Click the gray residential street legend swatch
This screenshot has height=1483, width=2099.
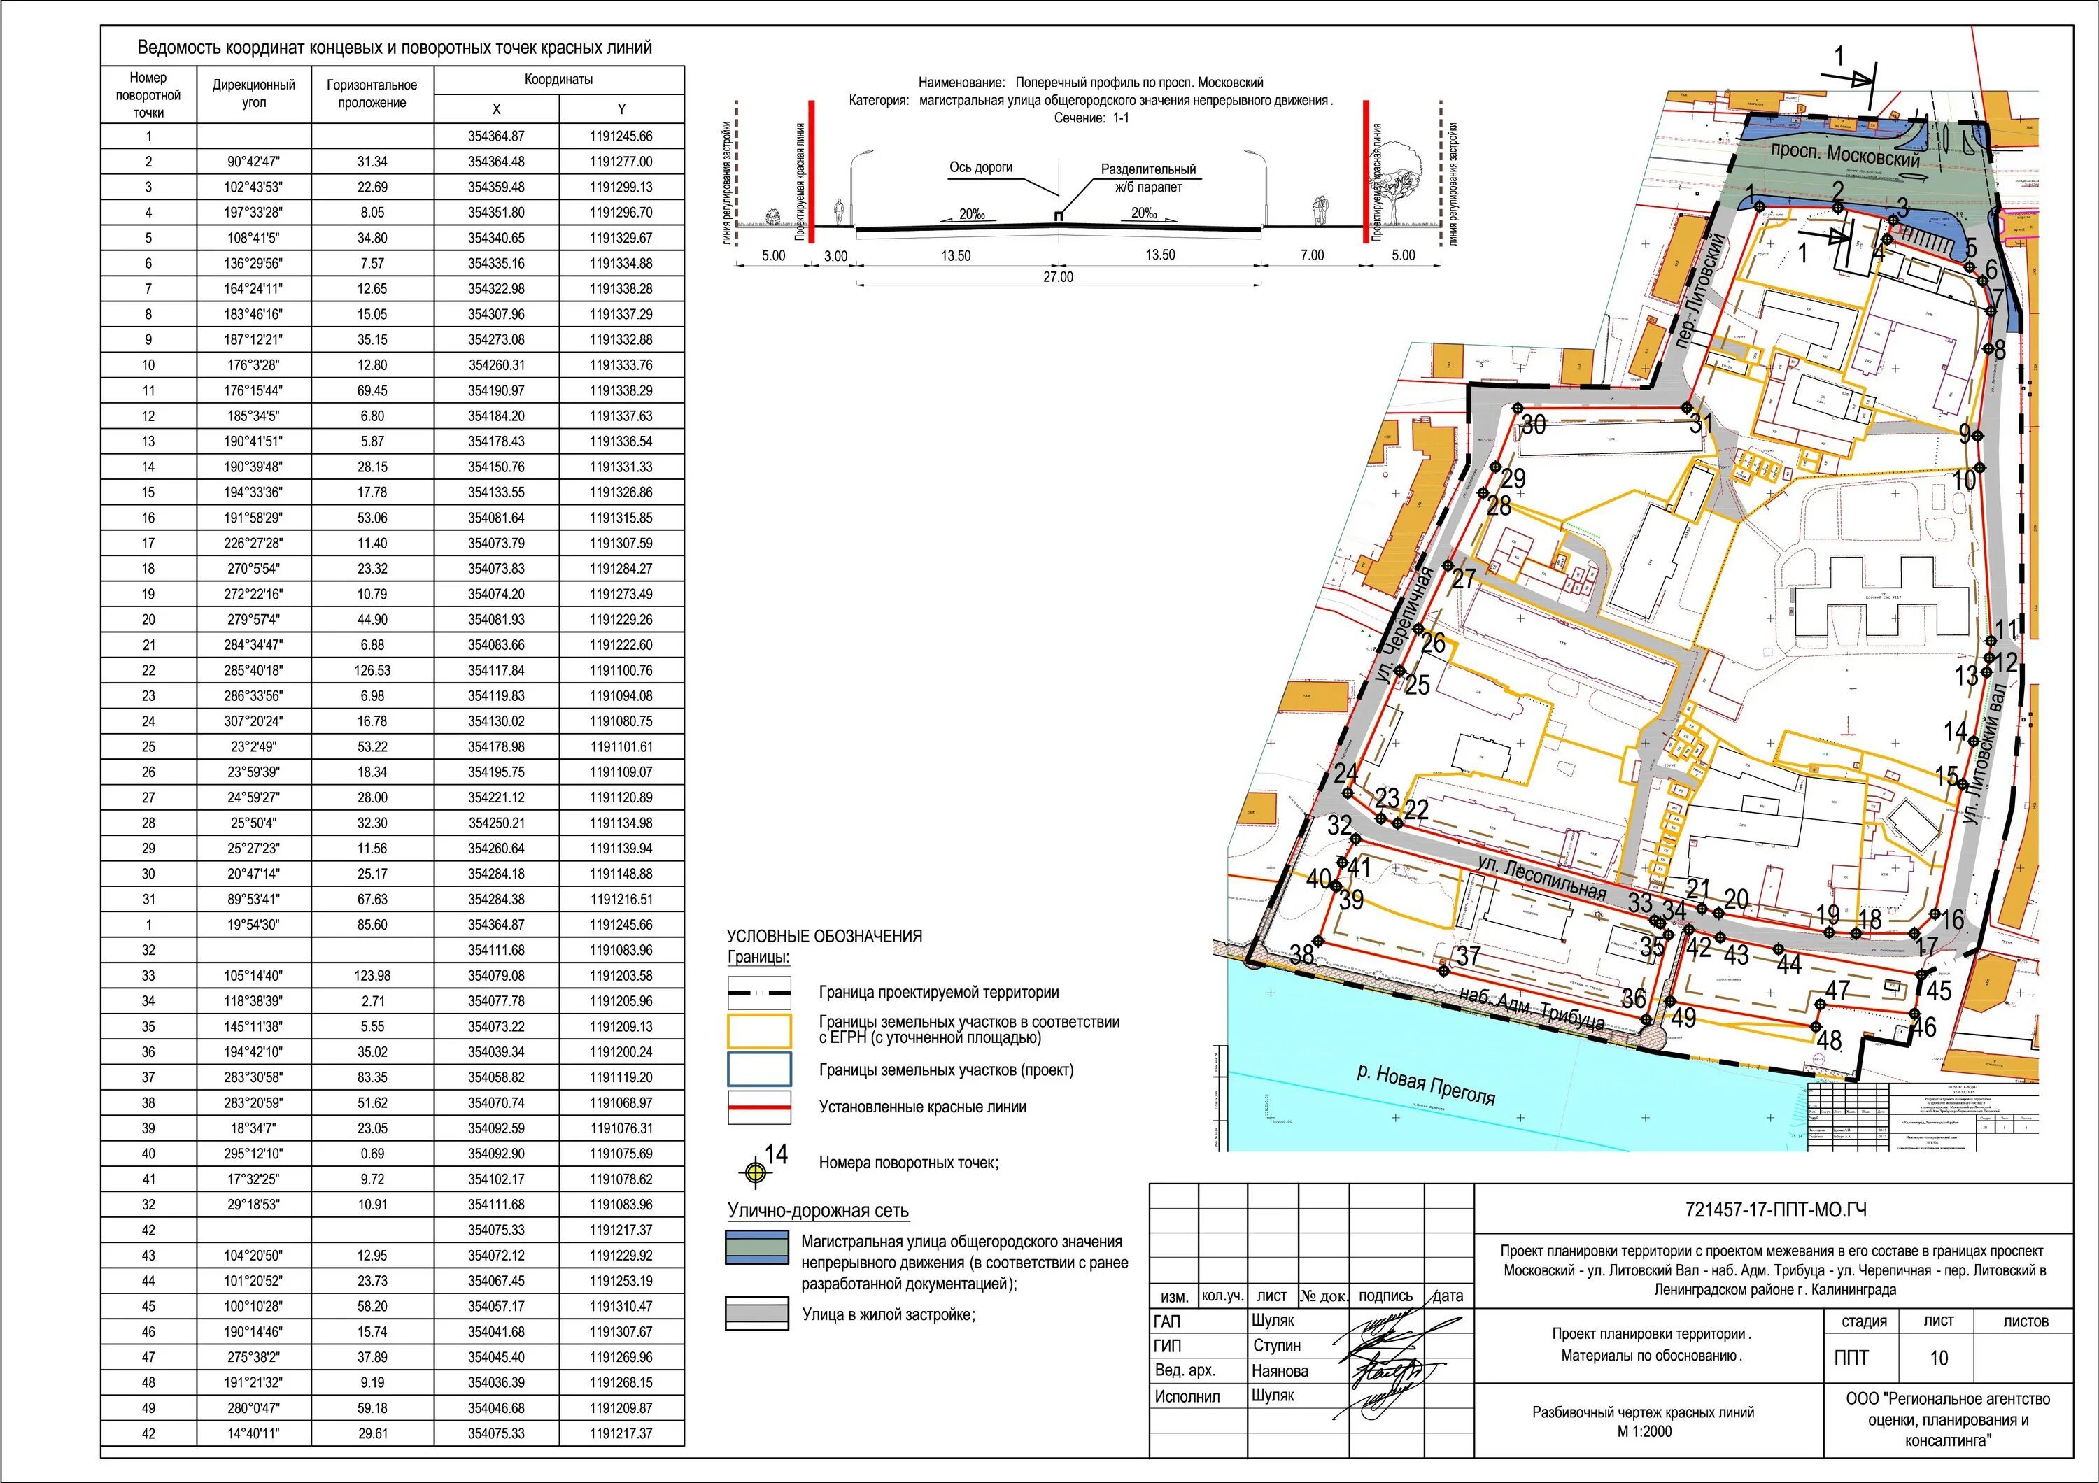coord(757,1314)
